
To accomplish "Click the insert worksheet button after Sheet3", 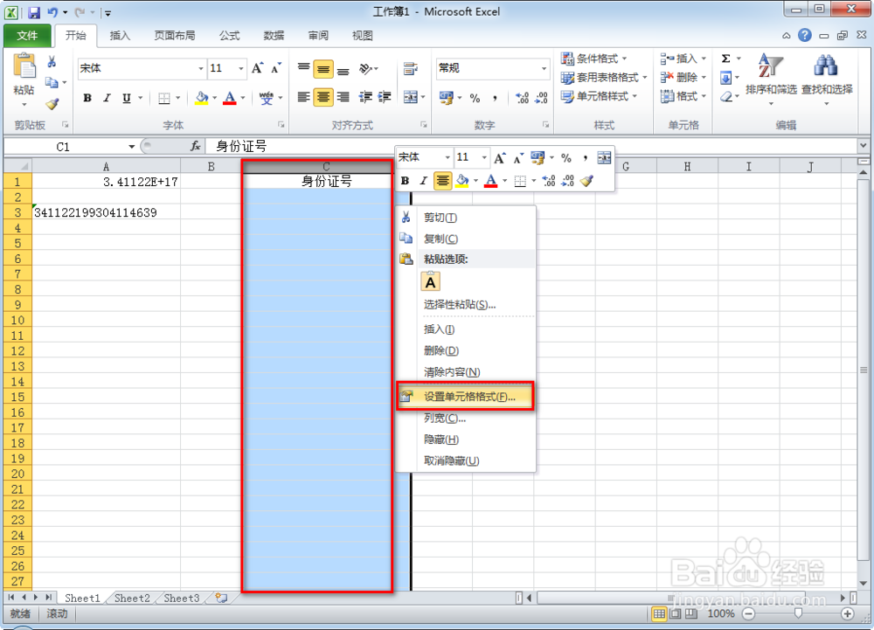I will point(221,599).
